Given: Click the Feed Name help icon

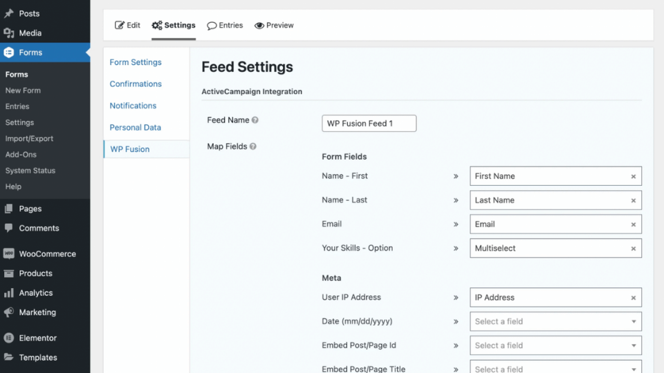Looking at the screenshot, I should pos(255,120).
